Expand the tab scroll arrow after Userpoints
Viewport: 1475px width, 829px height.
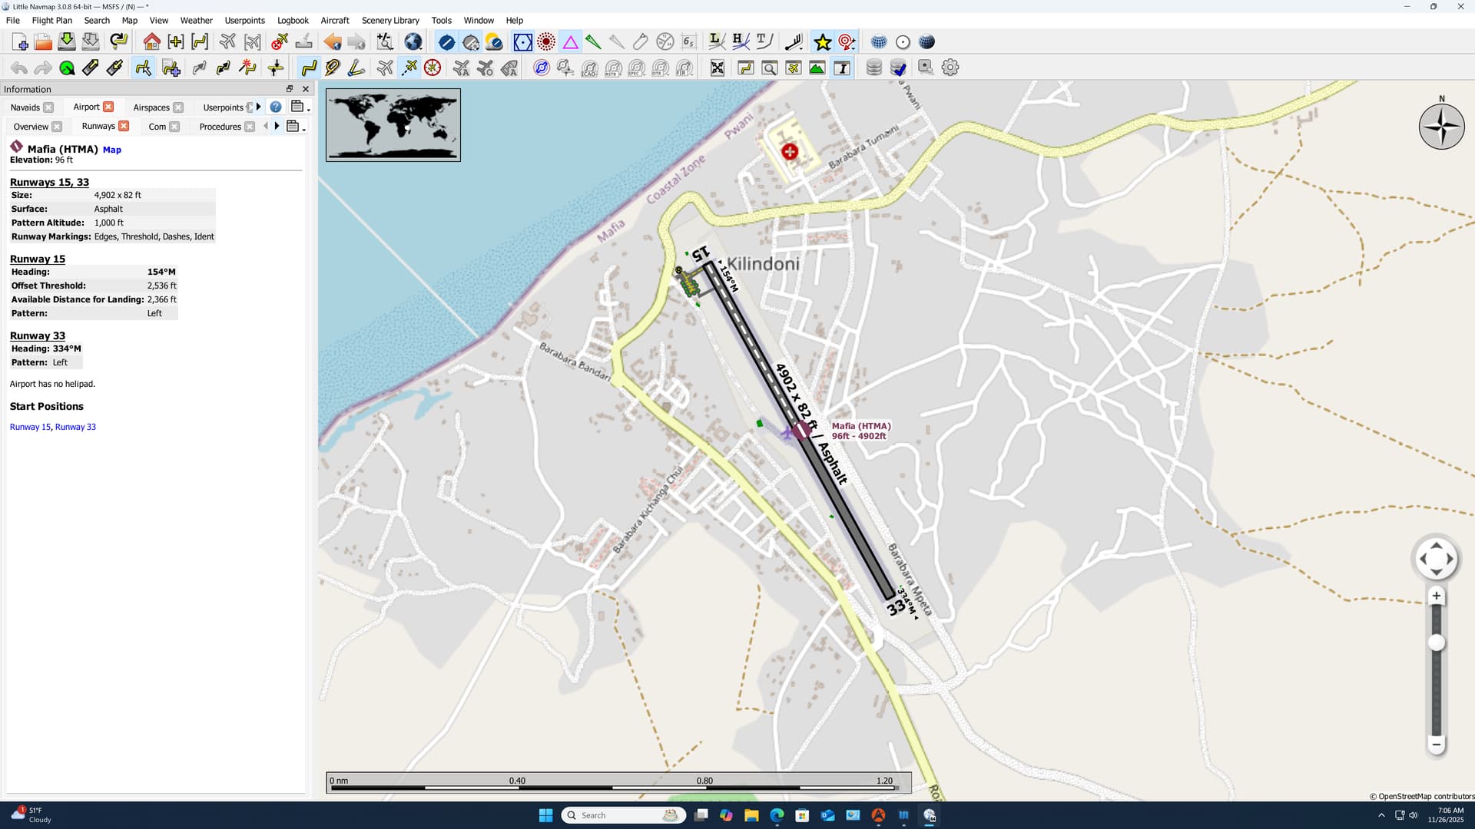pos(259,107)
